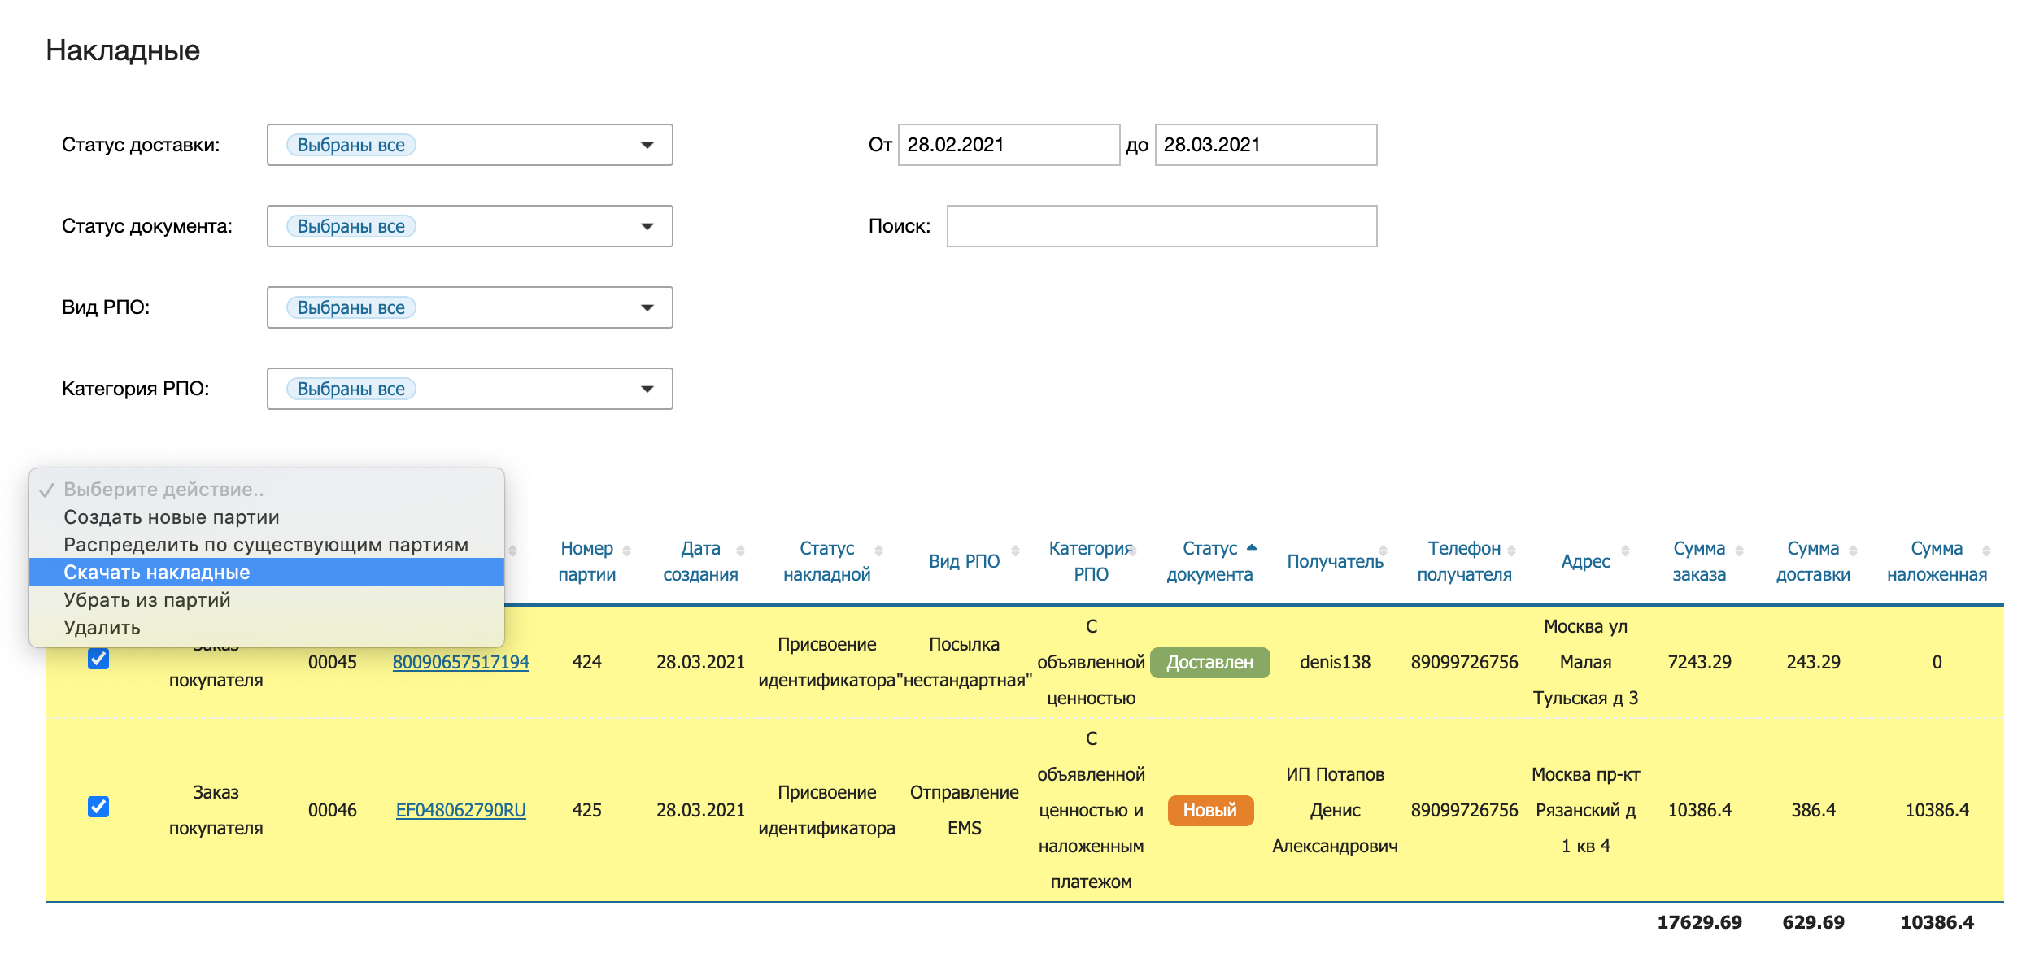Open tracking link 80090657517194
This screenshot has width=2022, height=958.
(x=460, y=662)
